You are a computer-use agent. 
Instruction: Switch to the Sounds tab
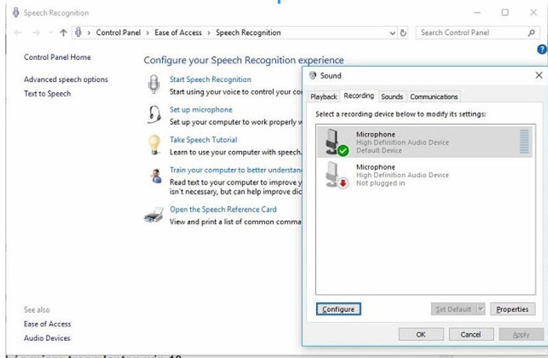(392, 97)
